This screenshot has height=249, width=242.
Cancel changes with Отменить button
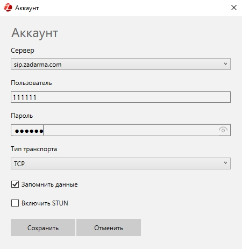coord(109,227)
